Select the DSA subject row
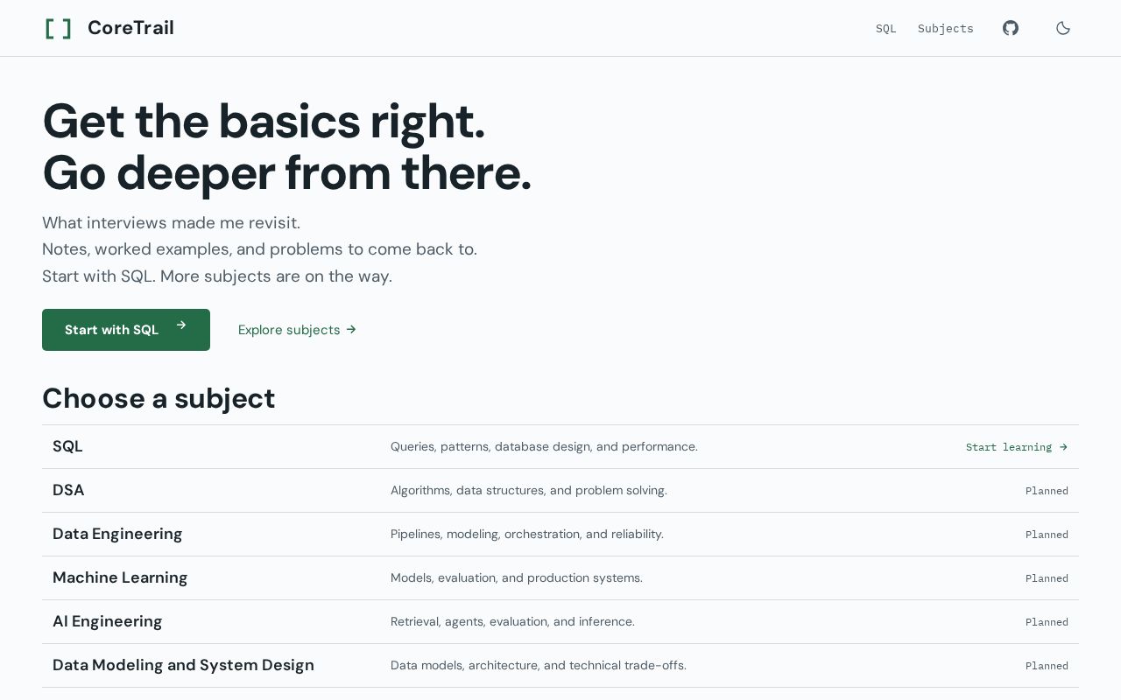 pos(560,491)
